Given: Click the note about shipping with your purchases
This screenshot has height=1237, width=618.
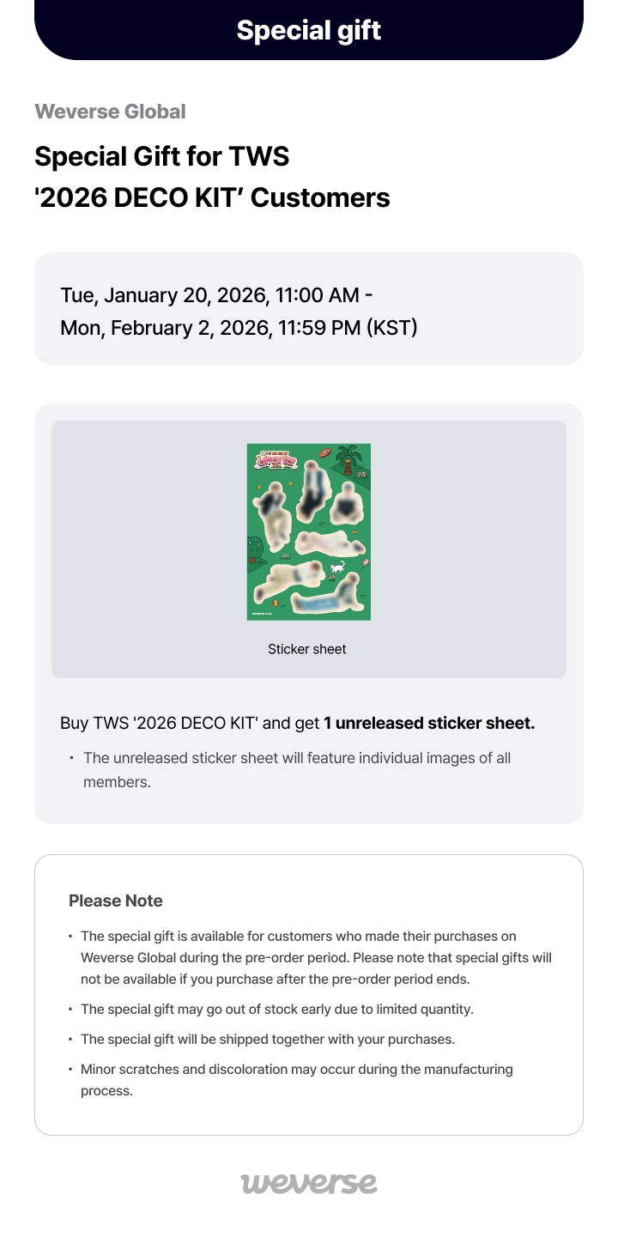Looking at the screenshot, I should [x=267, y=1039].
